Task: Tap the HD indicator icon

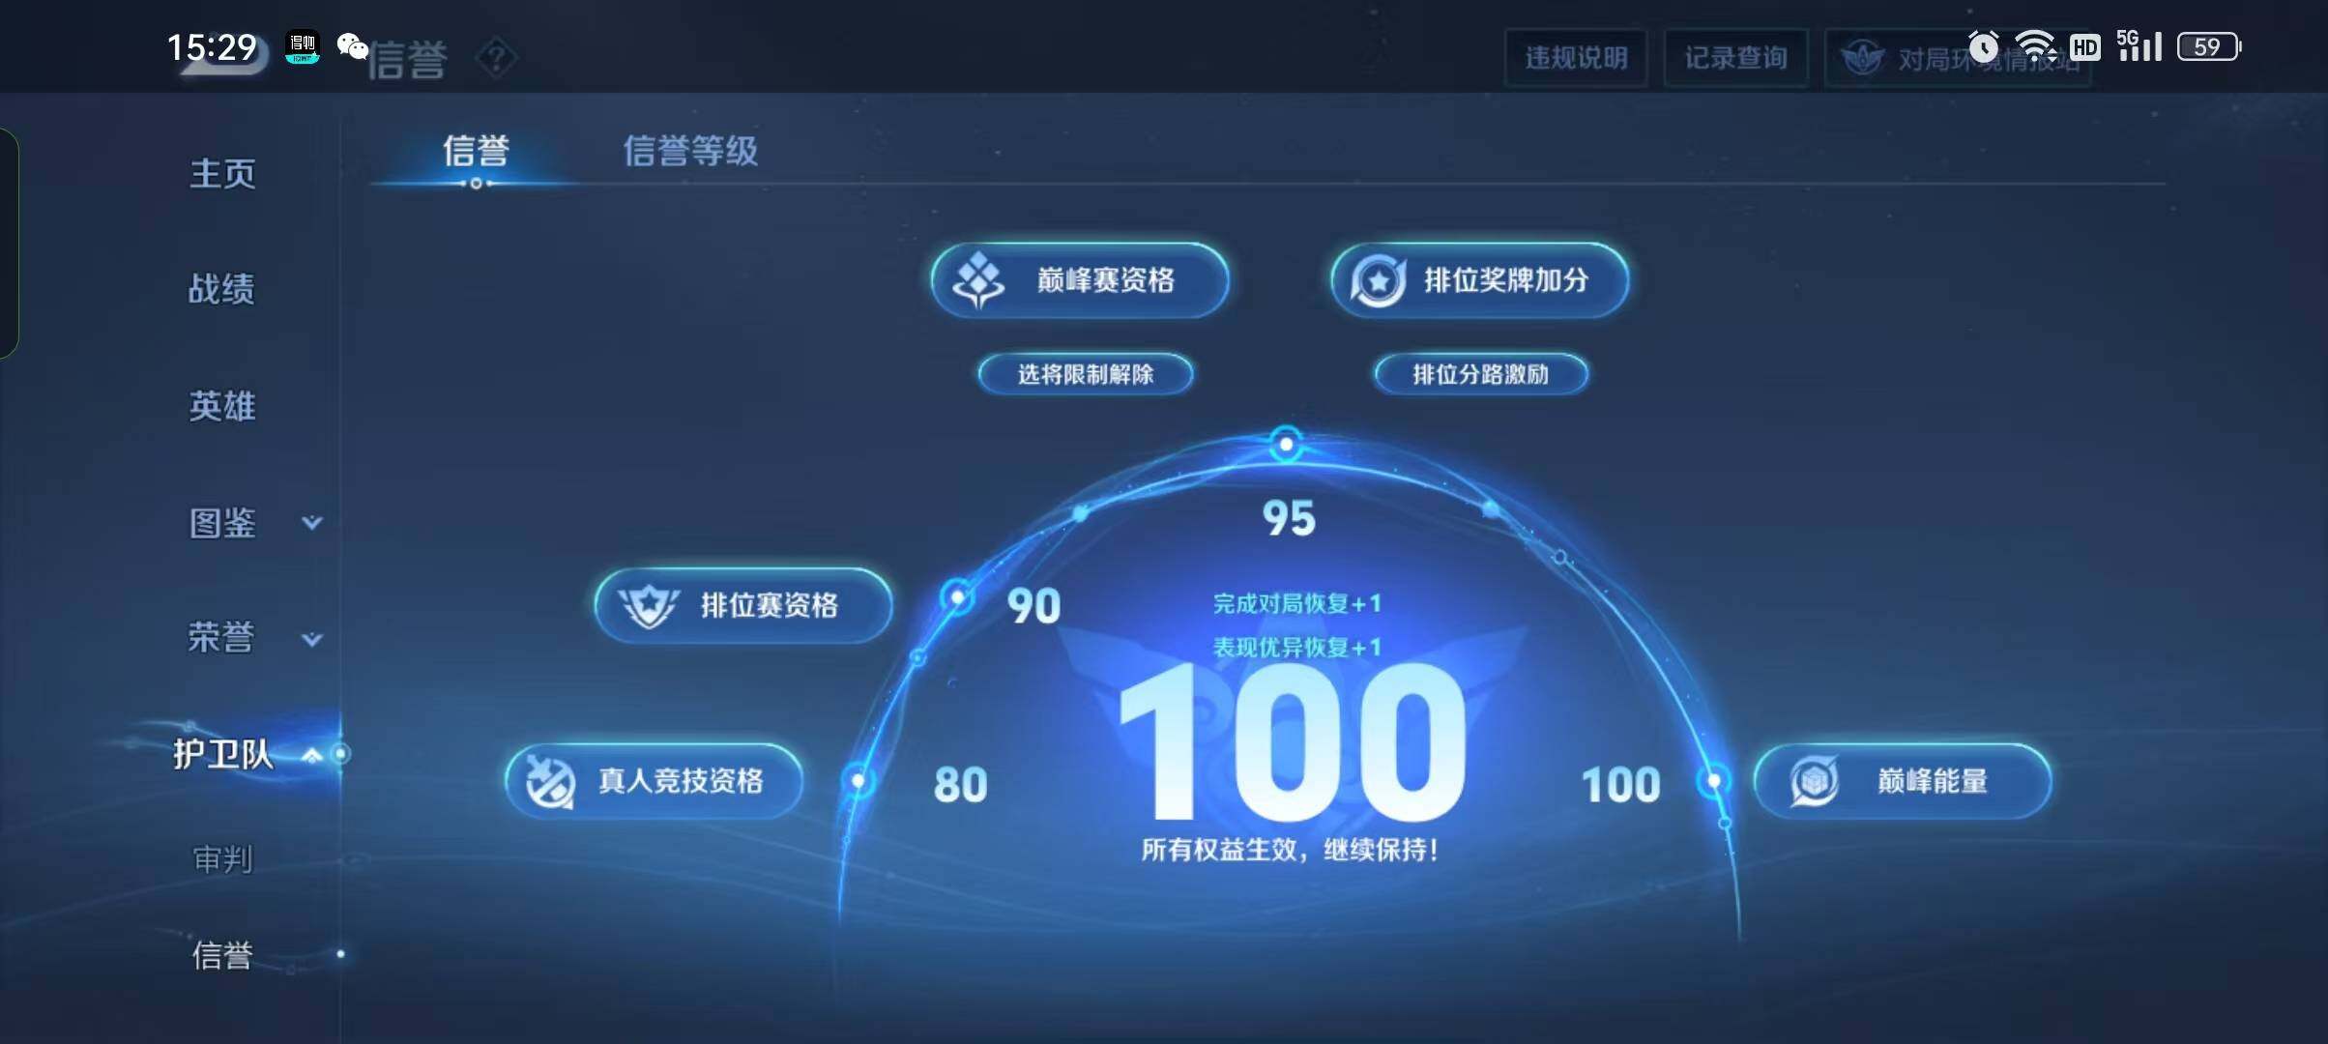Action: coord(2085,46)
